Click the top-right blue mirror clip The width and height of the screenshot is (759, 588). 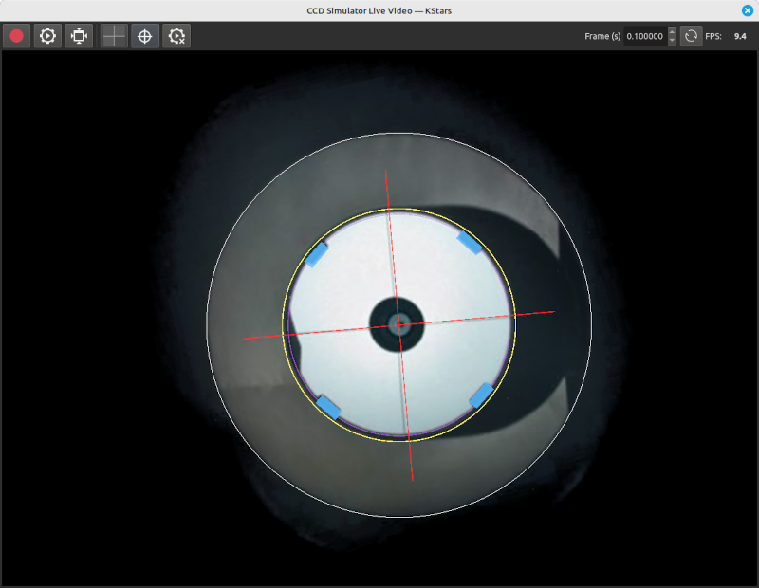pos(470,242)
